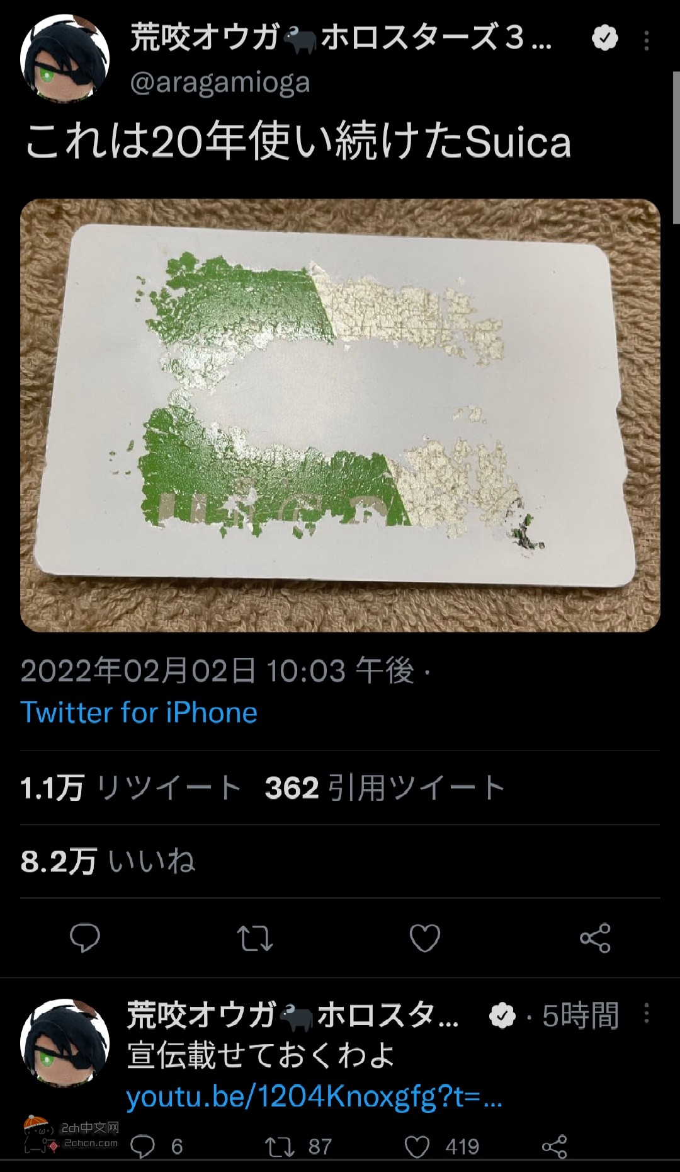Share the reply tweet

554,1146
